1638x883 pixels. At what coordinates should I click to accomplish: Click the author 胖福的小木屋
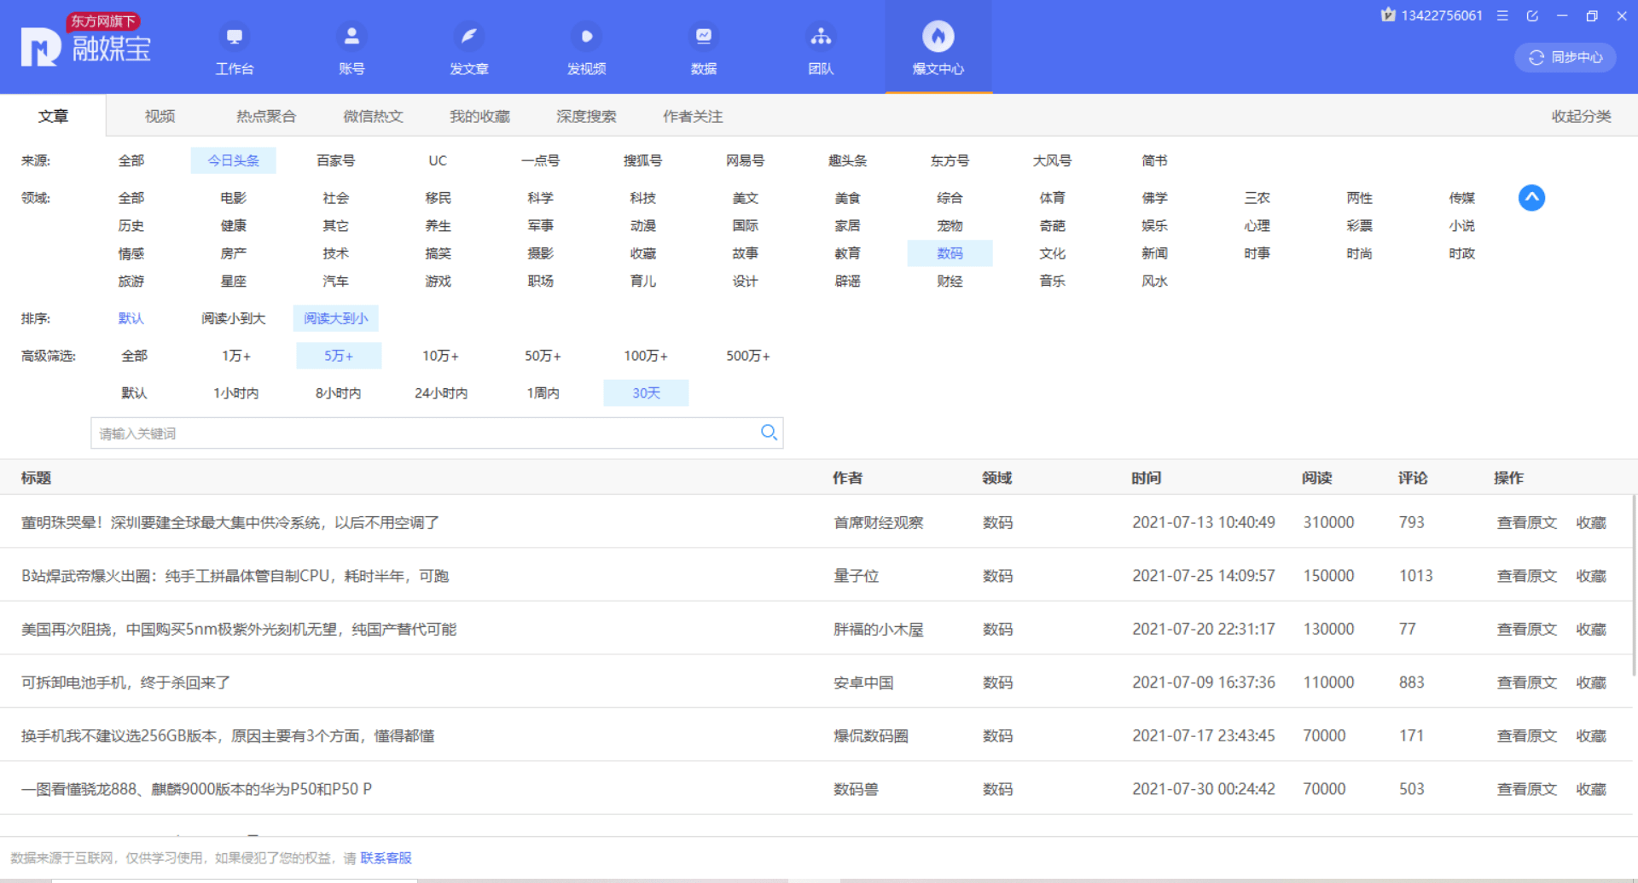click(x=878, y=629)
